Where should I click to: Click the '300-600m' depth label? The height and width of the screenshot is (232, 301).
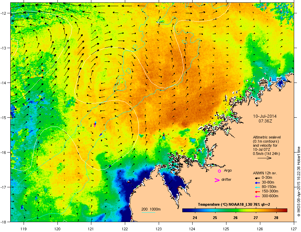pyautogui.click(x=270, y=196)
